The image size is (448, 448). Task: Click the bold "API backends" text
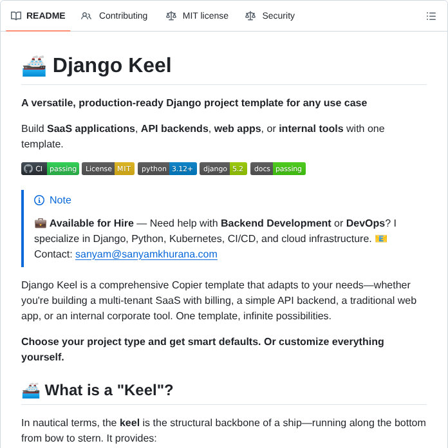click(x=174, y=129)
